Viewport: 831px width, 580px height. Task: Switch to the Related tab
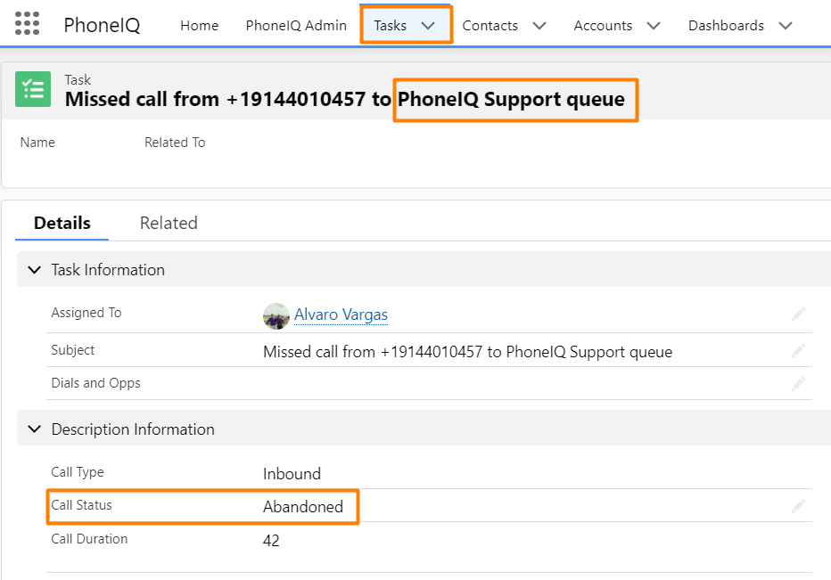(x=169, y=223)
